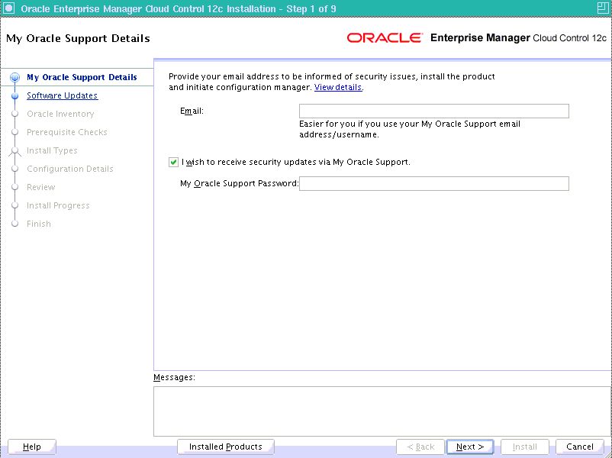The width and height of the screenshot is (612, 458).
Task: Click the Oracle Inventory step
Action: tap(60, 114)
